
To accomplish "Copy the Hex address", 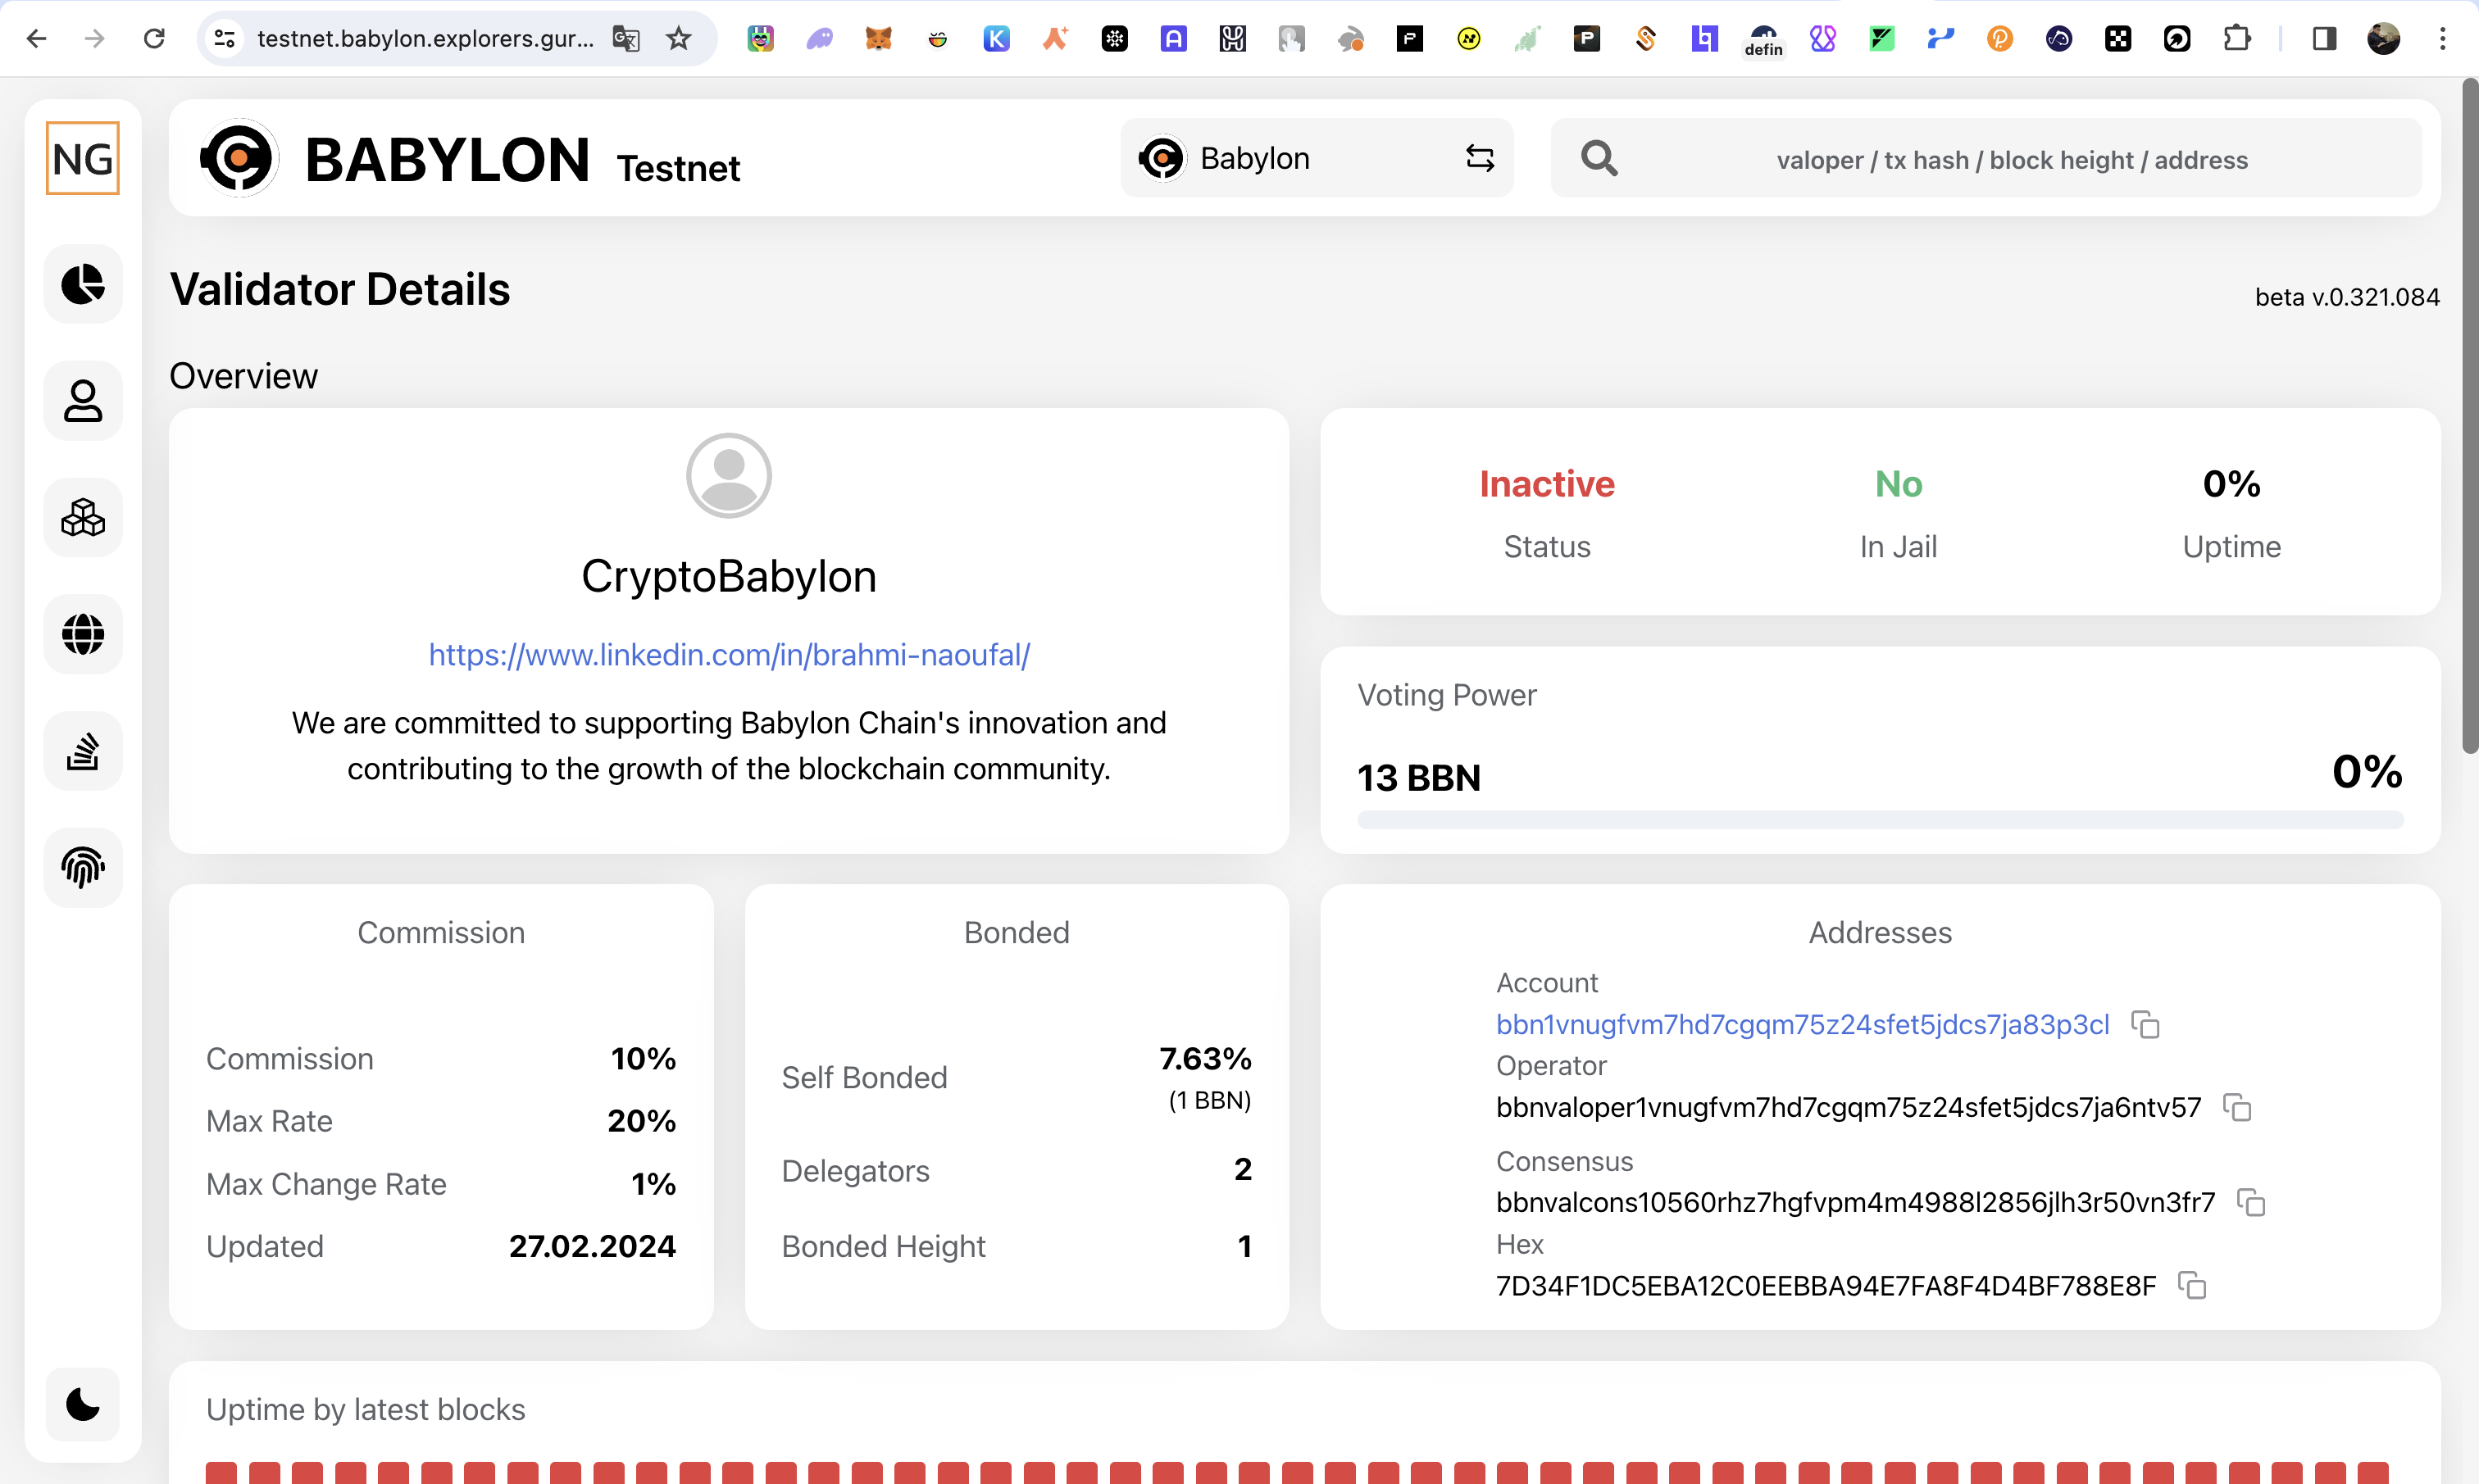I will (x=2192, y=1285).
